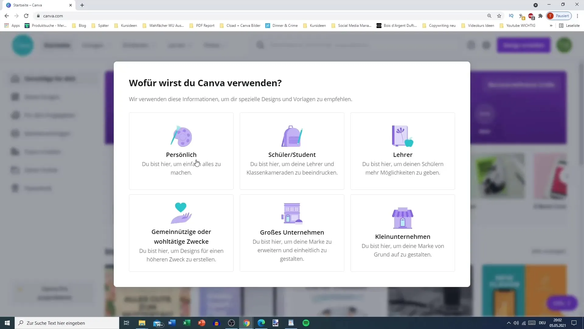Viewport: 584px width, 329px height.
Task: Bookmark this page with the star icon
Action: pyautogui.click(x=499, y=16)
